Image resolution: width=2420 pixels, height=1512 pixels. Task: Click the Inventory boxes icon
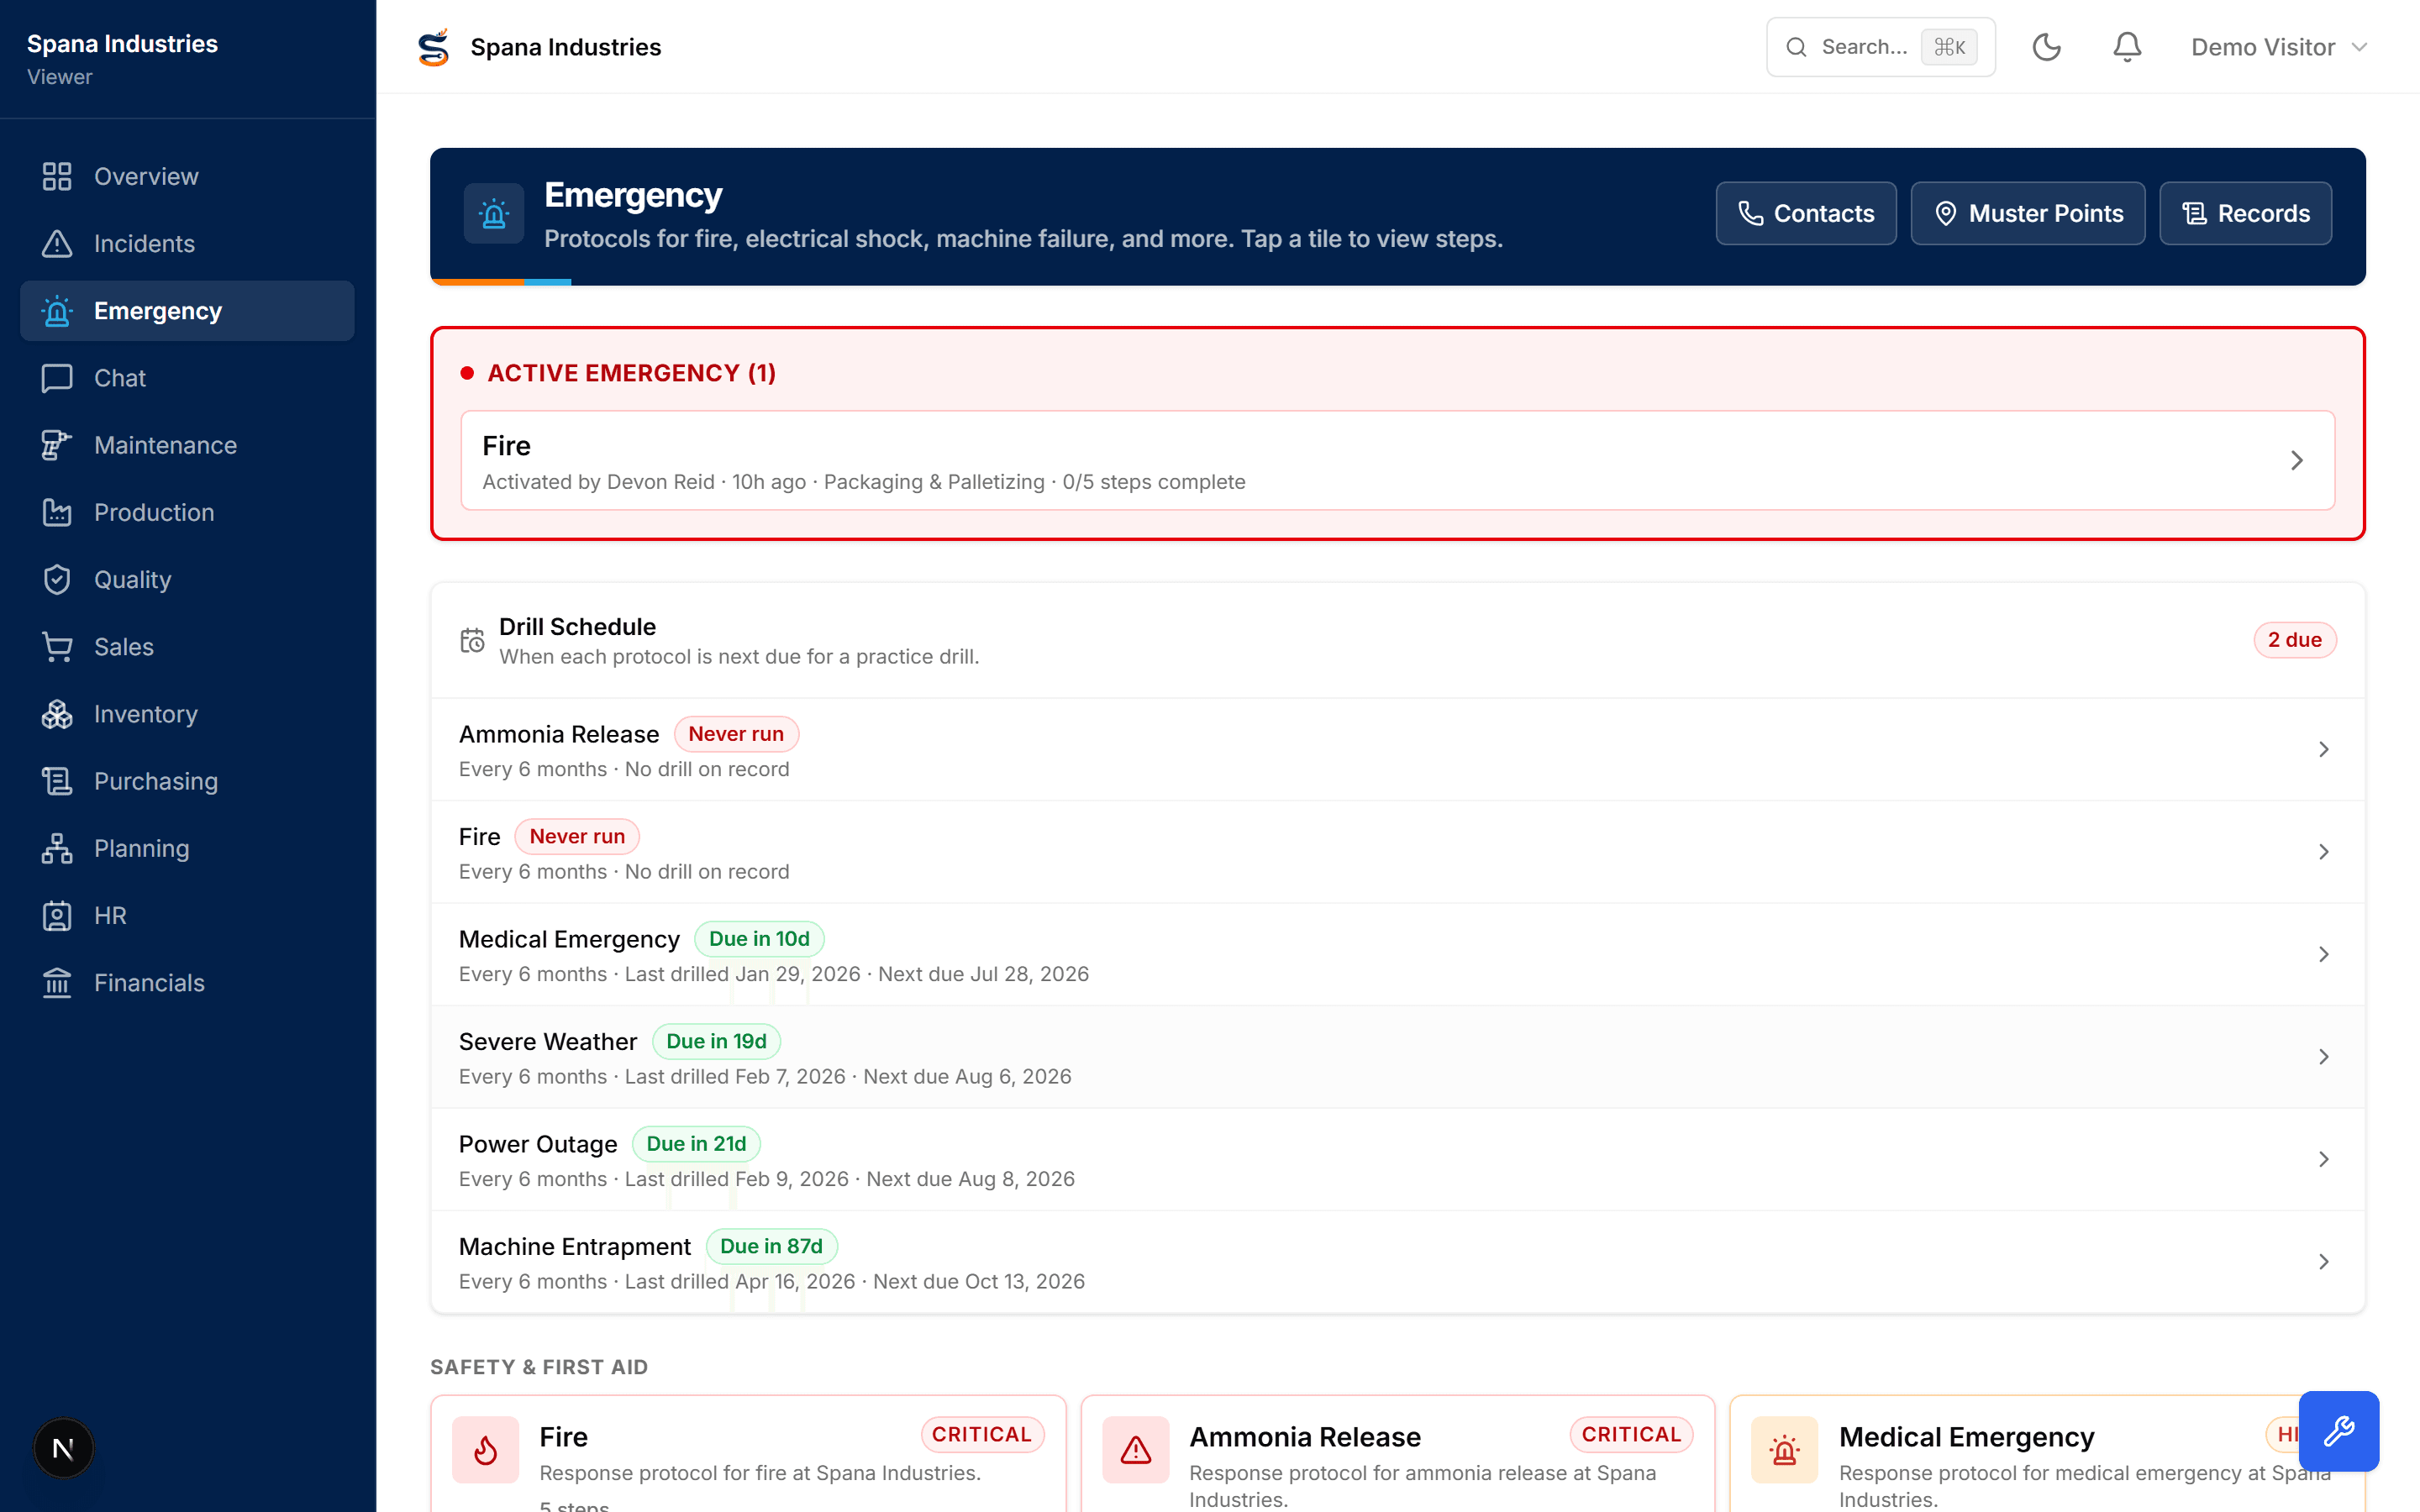(57, 714)
